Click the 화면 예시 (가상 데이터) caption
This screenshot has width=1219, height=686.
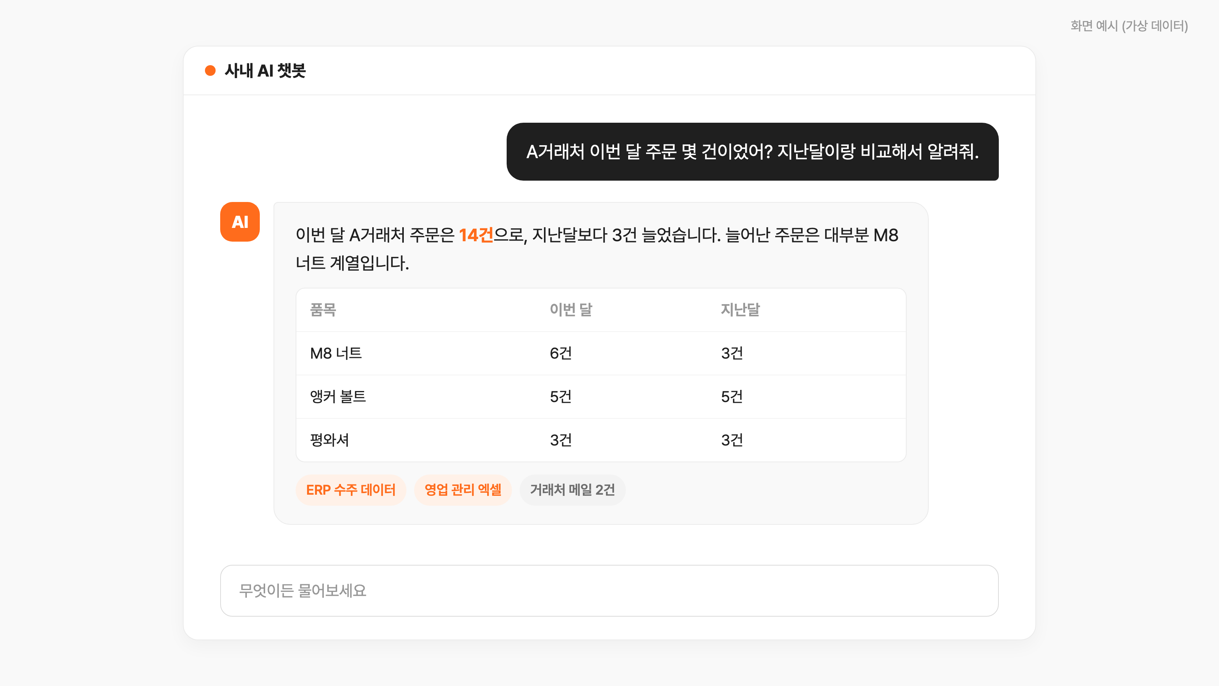(1129, 26)
